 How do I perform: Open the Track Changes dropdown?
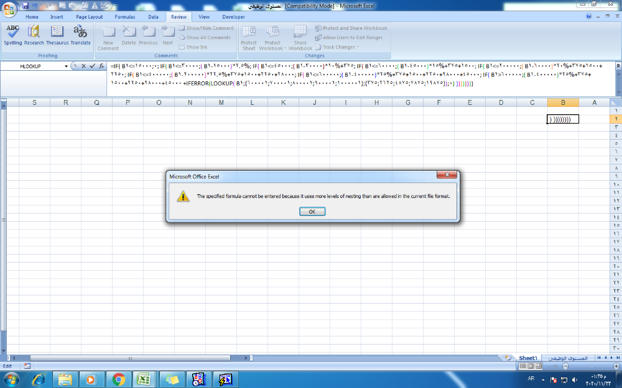coord(337,47)
